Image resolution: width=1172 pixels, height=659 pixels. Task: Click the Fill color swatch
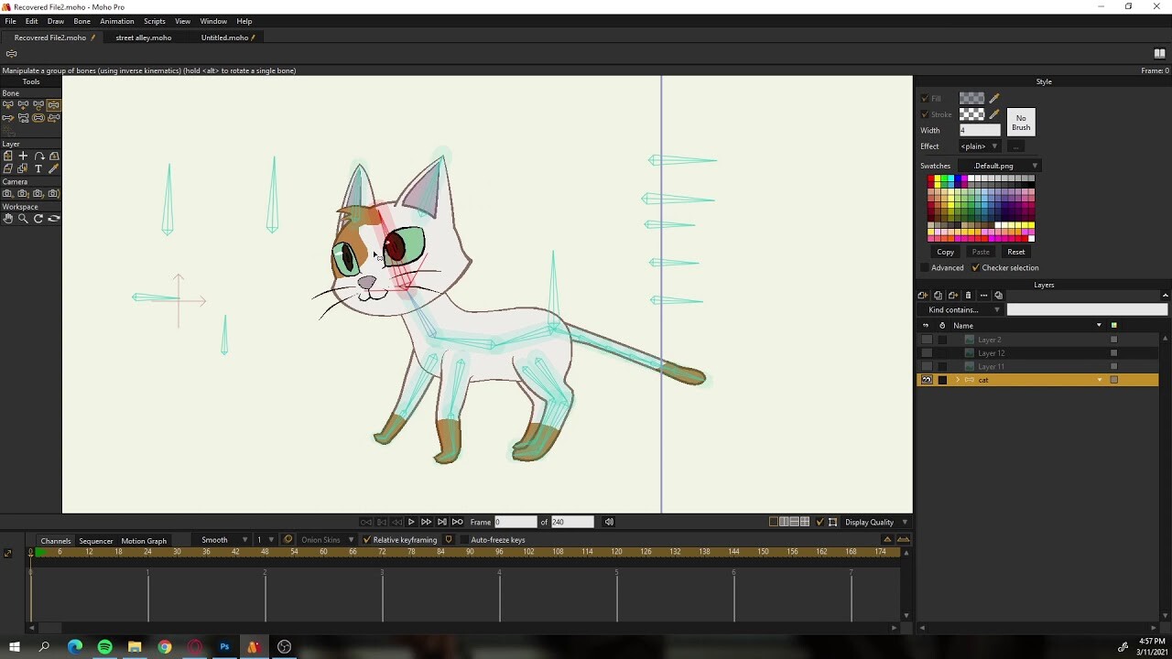[971, 99]
